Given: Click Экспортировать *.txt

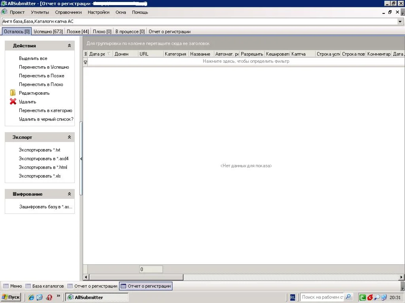Looking at the screenshot, I should 39,150.
